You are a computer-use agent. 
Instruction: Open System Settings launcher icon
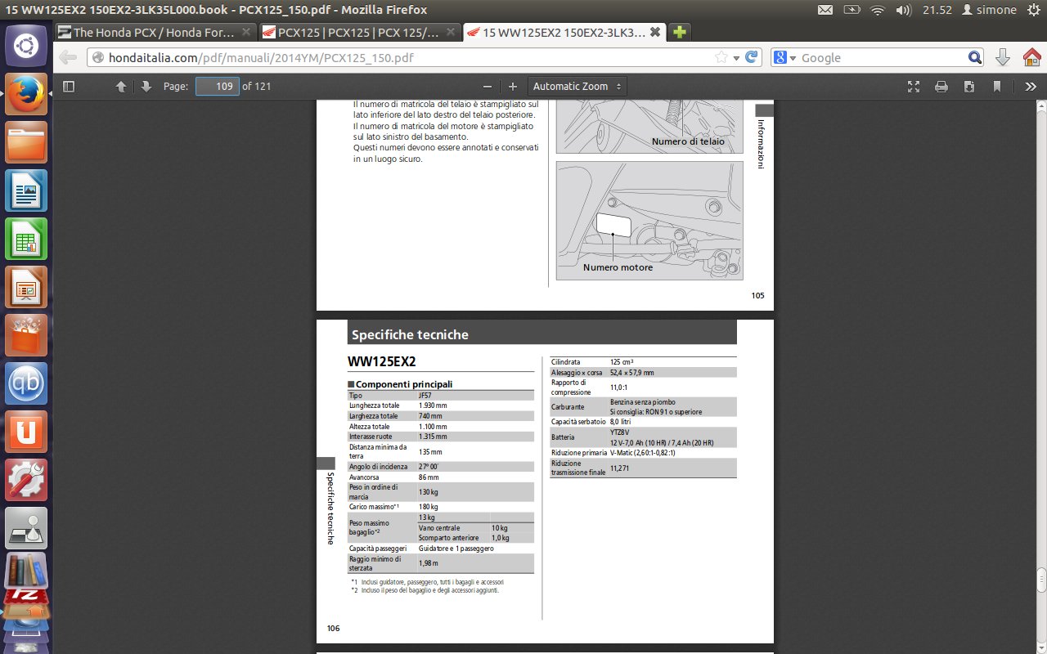27,480
